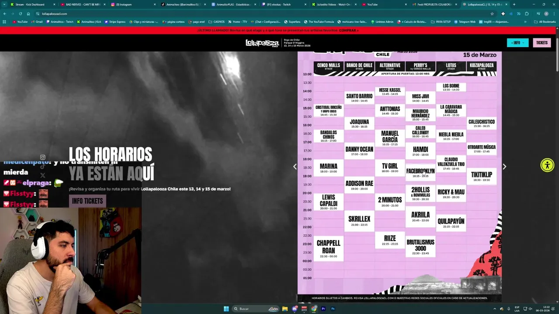559x314 pixels.
Task: Click the TICKETS button in header
Action: point(542,43)
